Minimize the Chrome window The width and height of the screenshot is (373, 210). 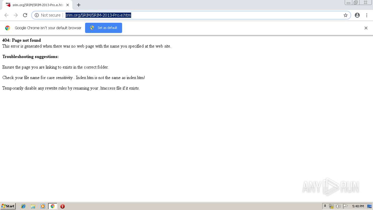pyautogui.click(x=348, y=3)
